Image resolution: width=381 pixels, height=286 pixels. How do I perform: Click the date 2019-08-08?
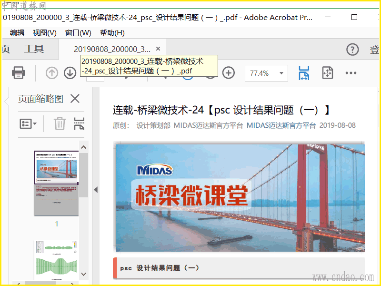point(337,125)
